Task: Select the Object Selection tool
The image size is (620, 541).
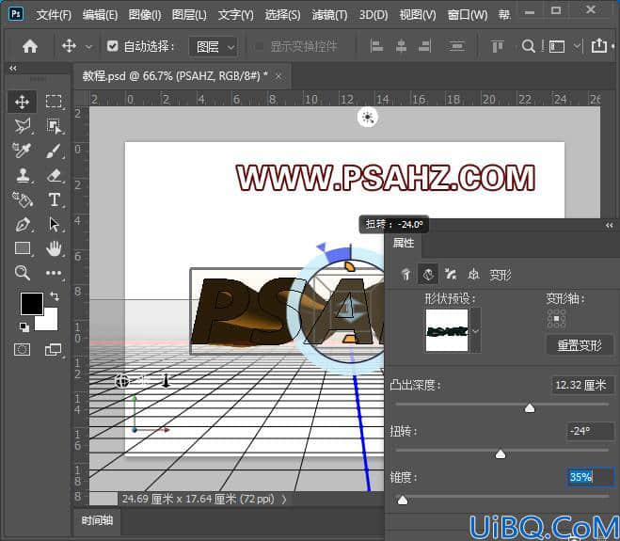Action: pyautogui.click(x=54, y=126)
